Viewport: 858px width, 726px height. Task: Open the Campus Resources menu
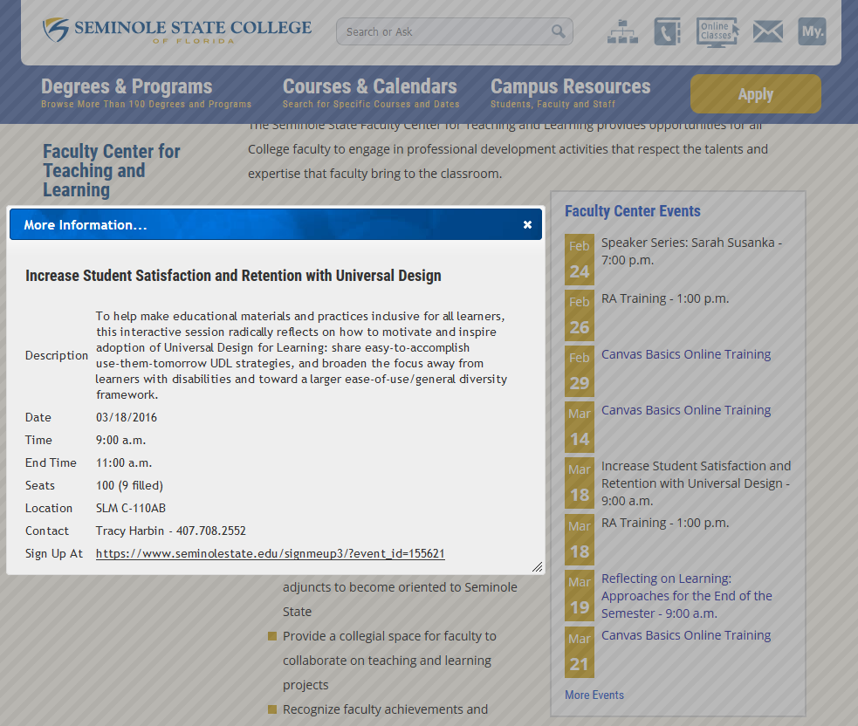570,87
